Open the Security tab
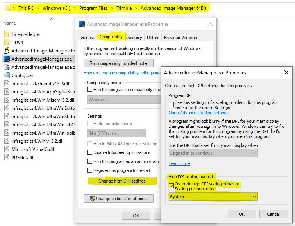Viewport: 295px width, 226px height. (x=134, y=38)
